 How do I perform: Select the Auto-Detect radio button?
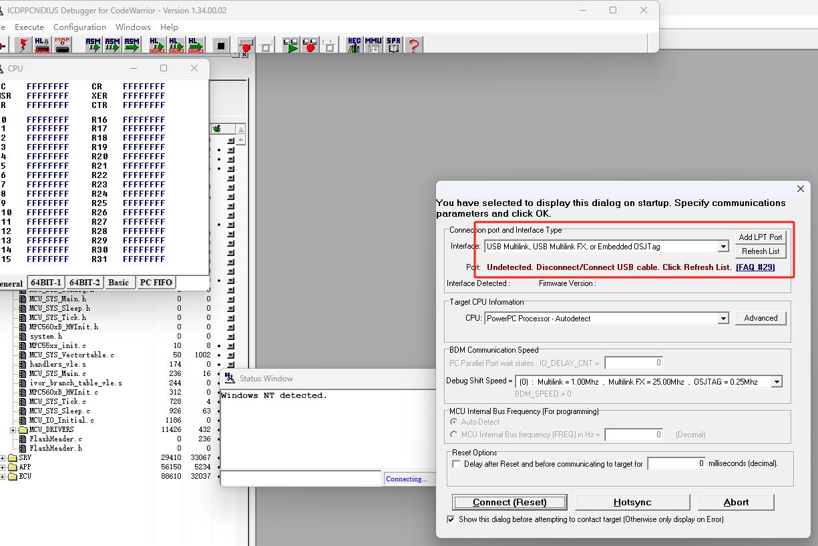[454, 421]
